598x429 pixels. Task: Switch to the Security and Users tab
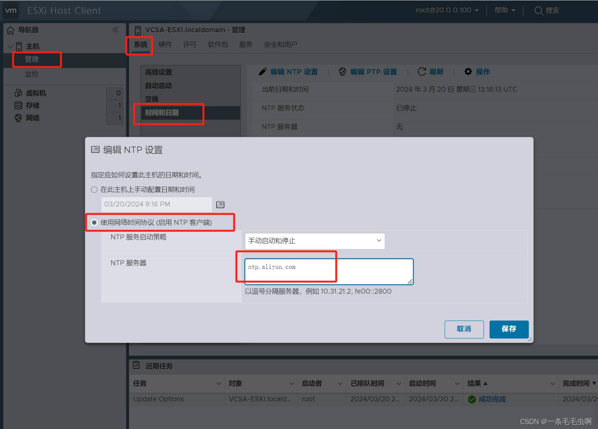[x=280, y=45]
